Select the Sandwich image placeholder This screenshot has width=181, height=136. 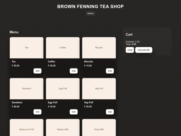coord(26,89)
